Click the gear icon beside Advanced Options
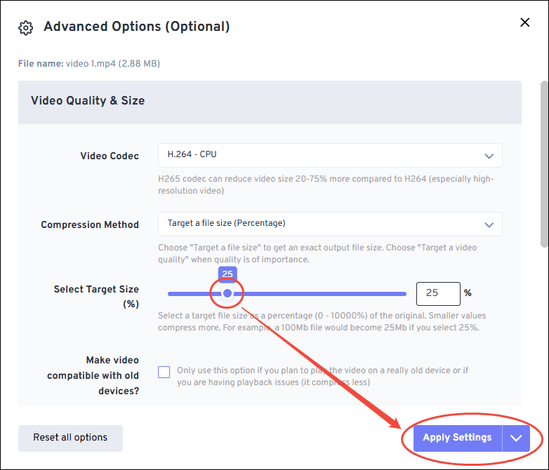The width and height of the screenshot is (549, 470). point(26,27)
